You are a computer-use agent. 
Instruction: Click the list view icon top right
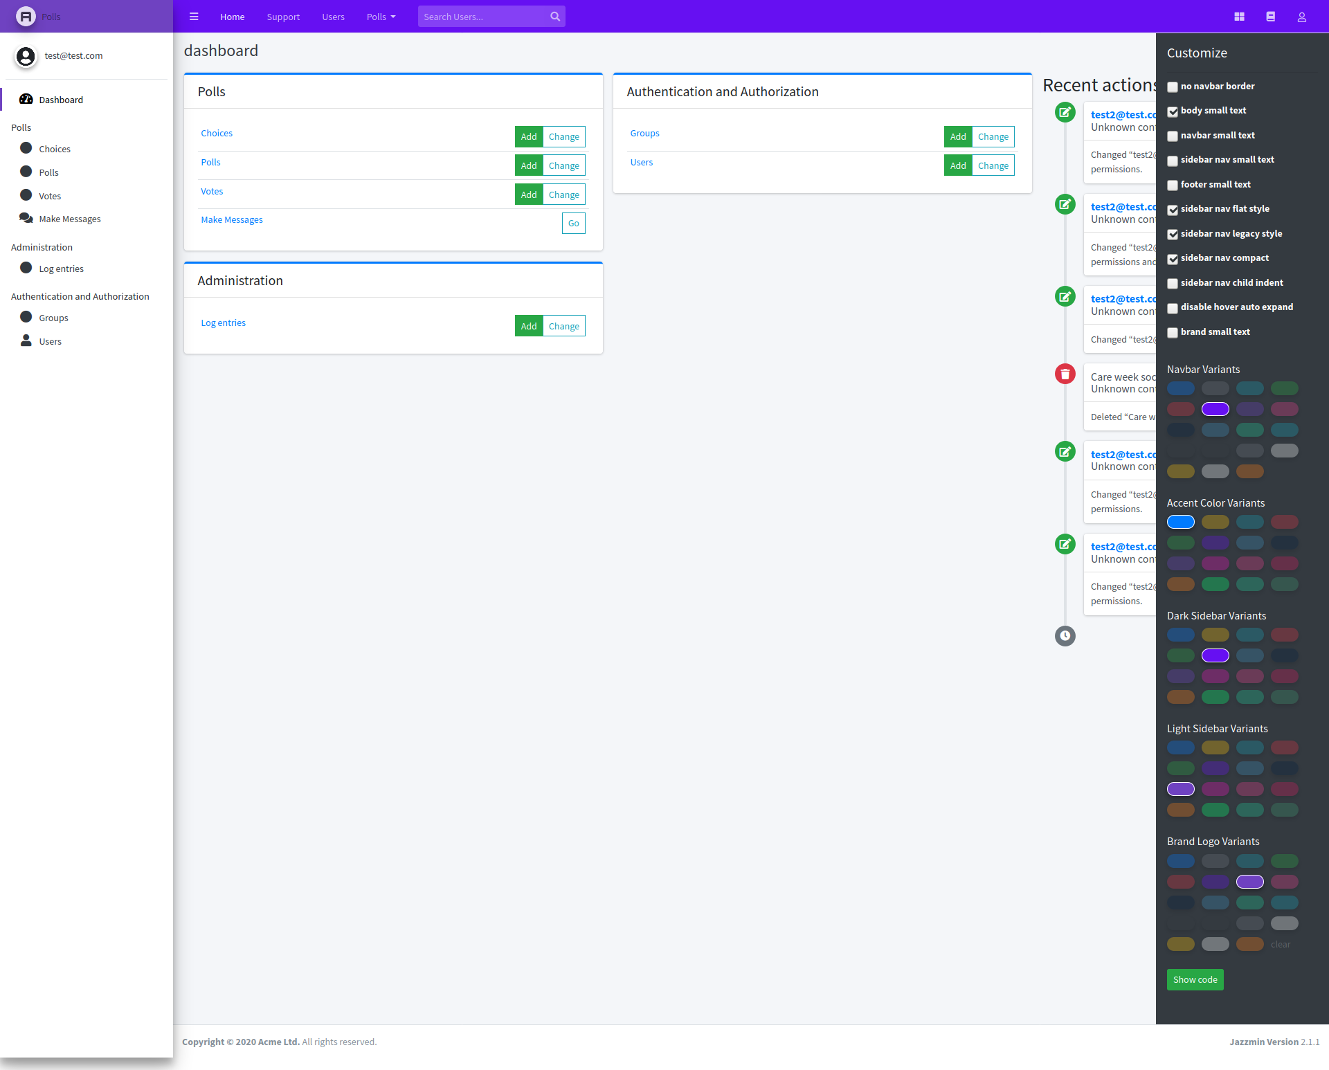pos(1271,17)
